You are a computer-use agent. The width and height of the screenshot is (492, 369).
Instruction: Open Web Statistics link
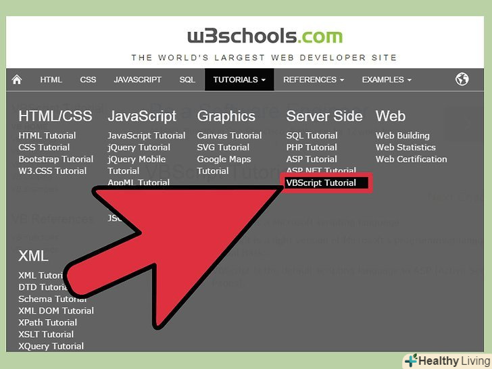(x=405, y=147)
